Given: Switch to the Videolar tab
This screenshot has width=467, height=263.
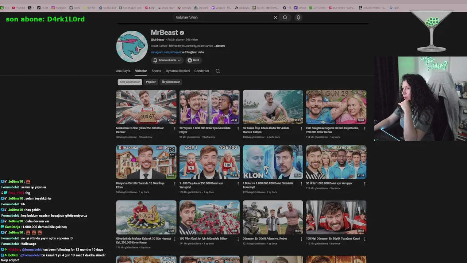Looking at the screenshot, I should pyautogui.click(x=141, y=71).
